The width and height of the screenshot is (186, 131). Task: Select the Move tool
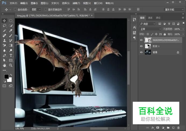[5, 21]
